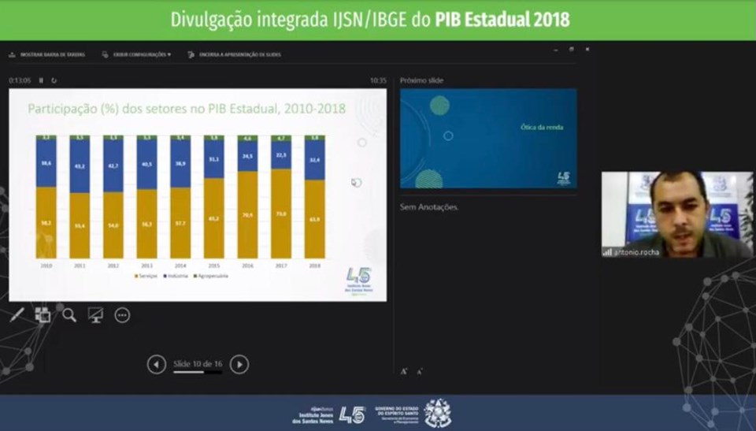This screenshot has height=431, width=756.
Task: Click the Slide 10 de 16 counter
Action: tap(198, 363)
